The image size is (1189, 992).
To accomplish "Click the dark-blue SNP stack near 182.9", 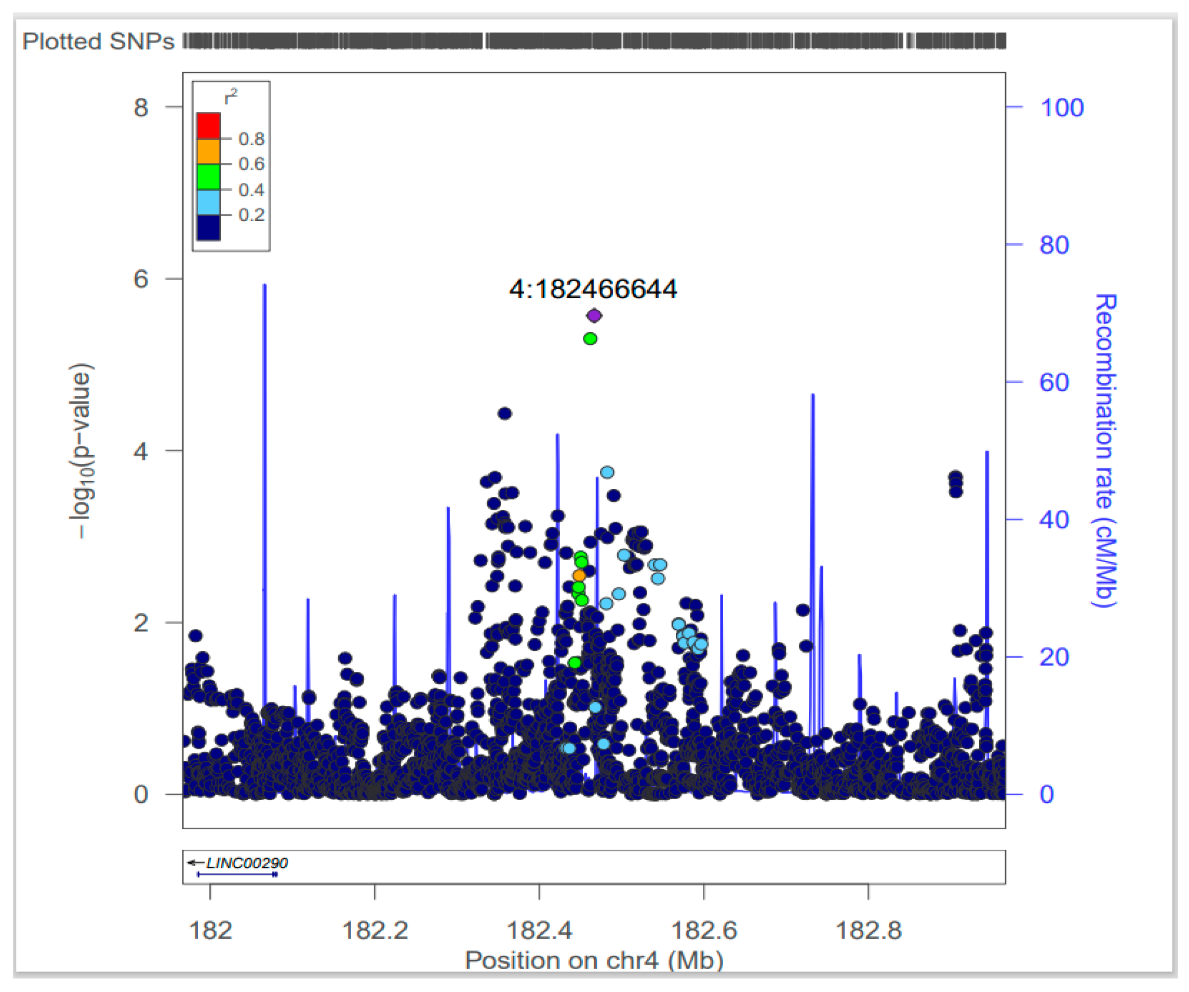I will coord(956,484).
